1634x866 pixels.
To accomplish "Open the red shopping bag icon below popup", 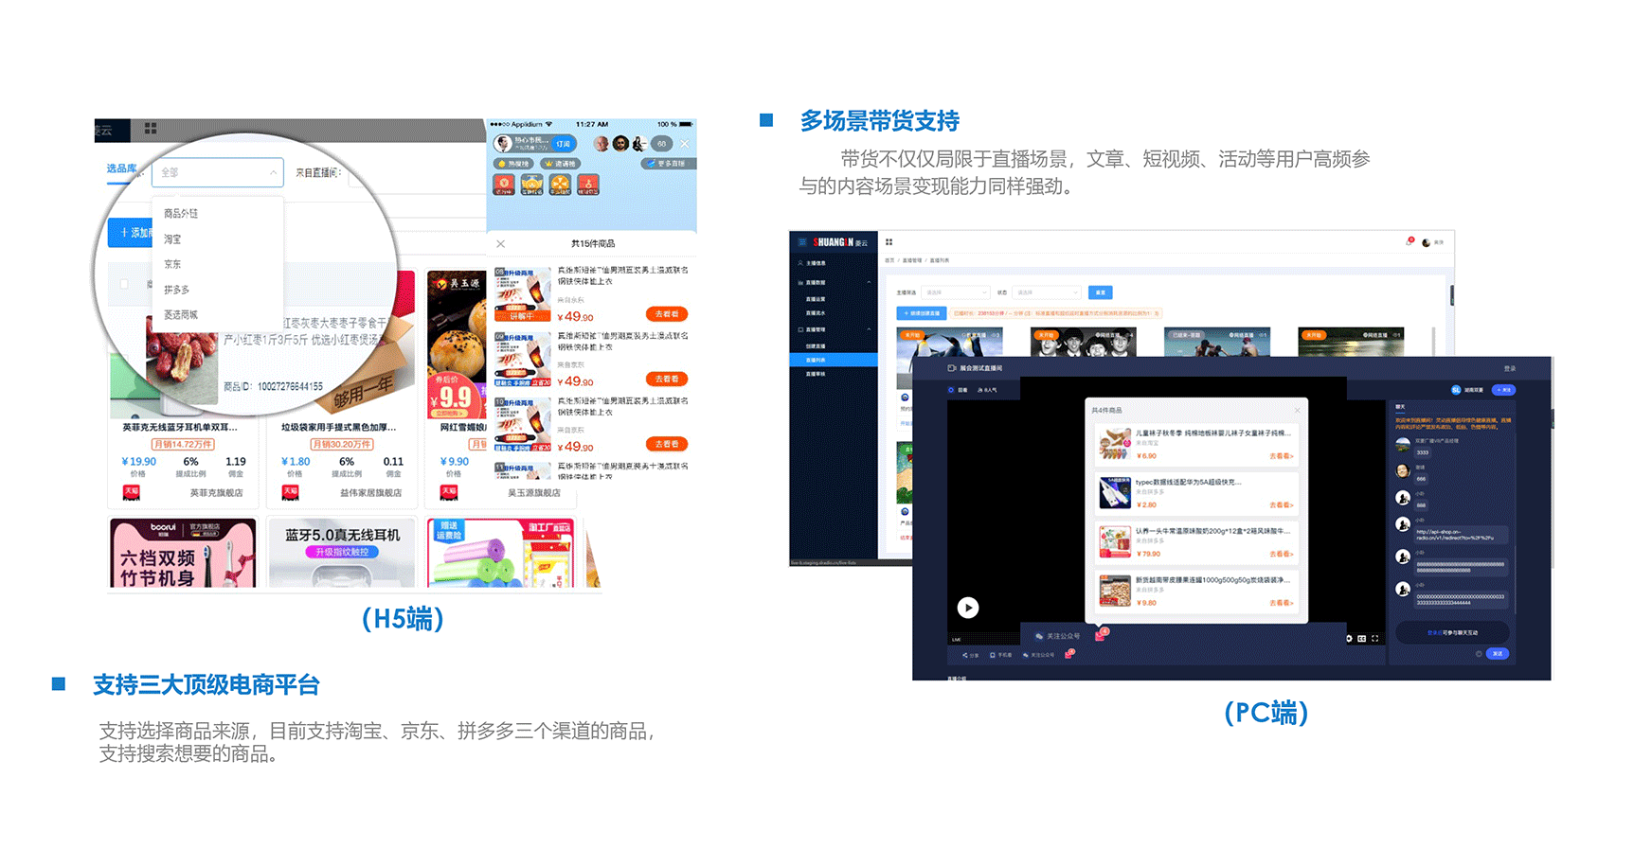I will (1101, 634).
